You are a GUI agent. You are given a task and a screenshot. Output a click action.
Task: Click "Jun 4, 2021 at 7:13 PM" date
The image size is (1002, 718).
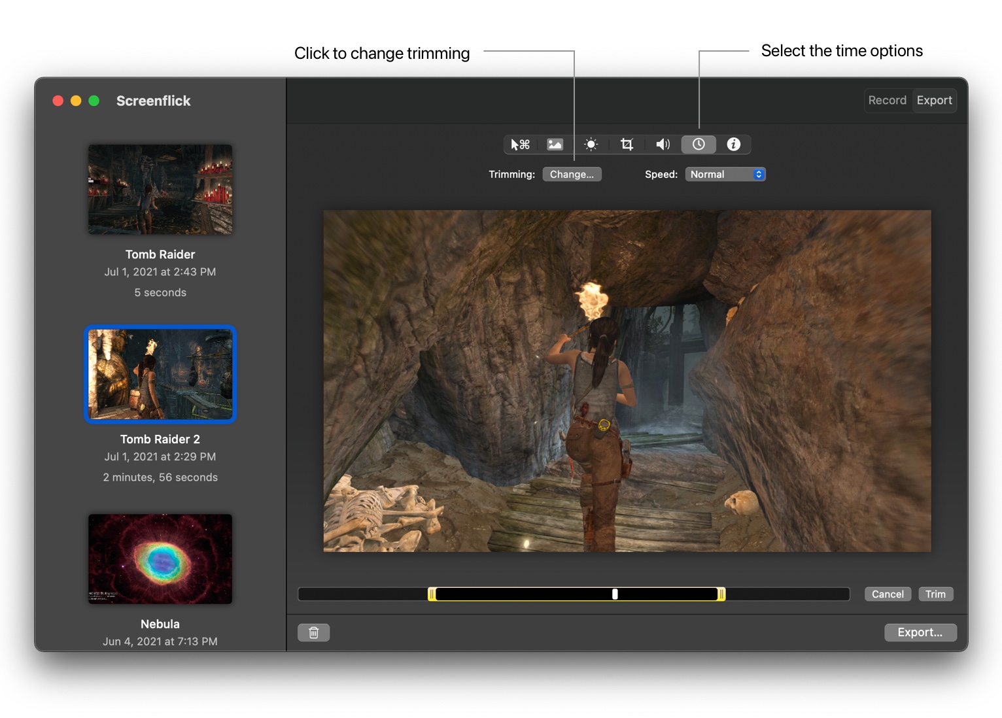coord(160,641)
